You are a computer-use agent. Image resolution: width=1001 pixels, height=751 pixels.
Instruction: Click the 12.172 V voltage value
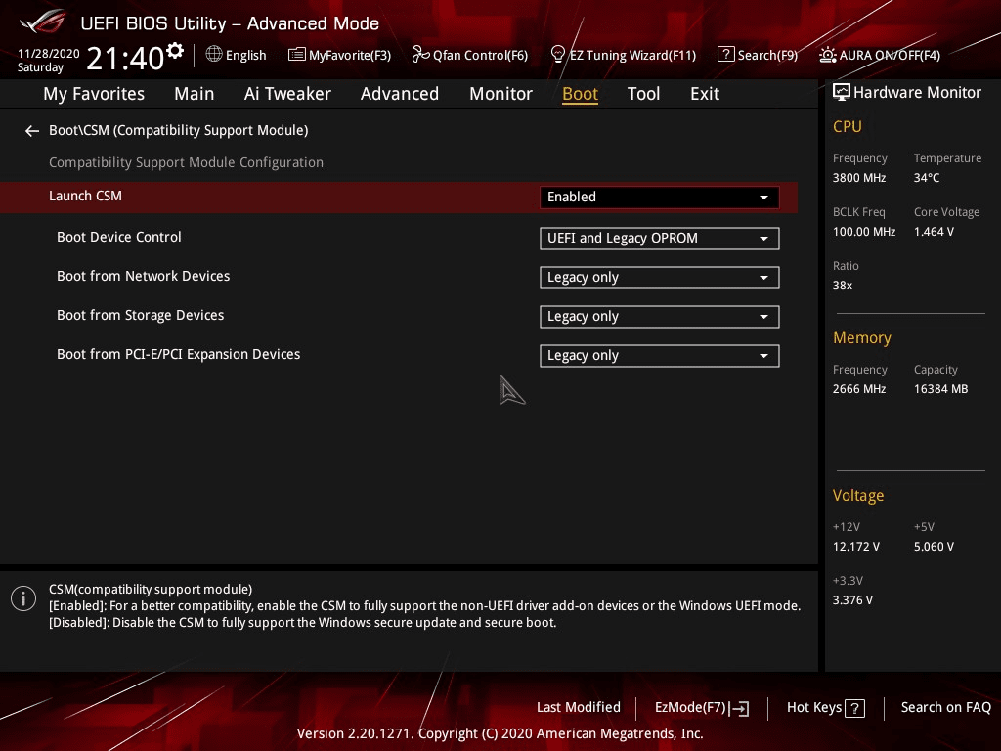pyautogui.click(x=855, y=547)
